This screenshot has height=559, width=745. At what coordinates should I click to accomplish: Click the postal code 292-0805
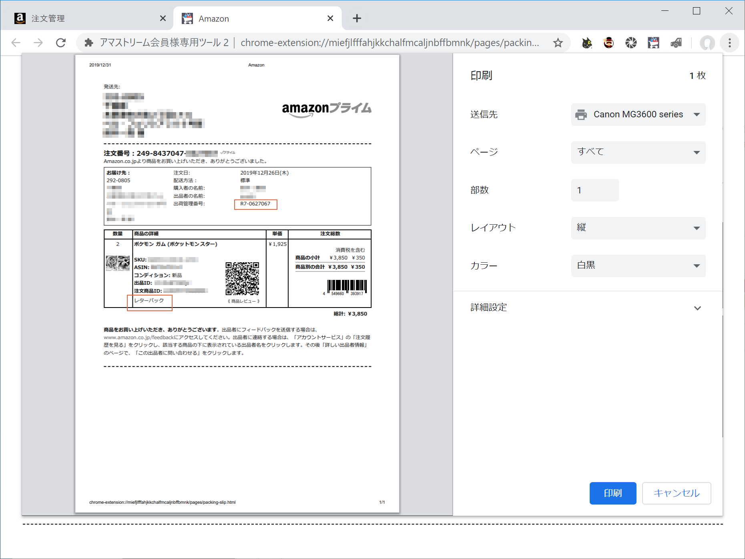click(x=118, y=181)
